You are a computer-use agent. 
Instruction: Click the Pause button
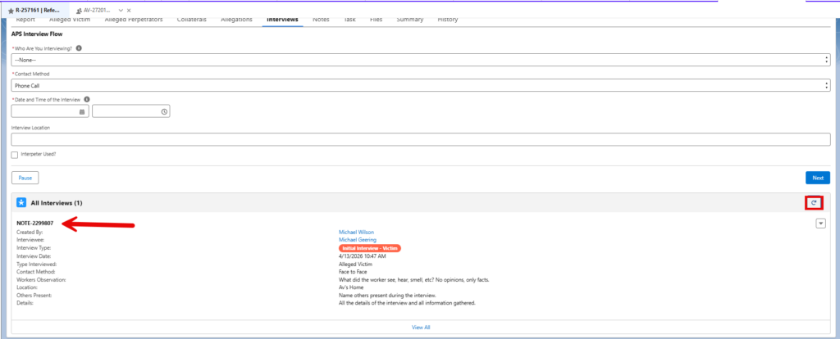coord(25,178)
